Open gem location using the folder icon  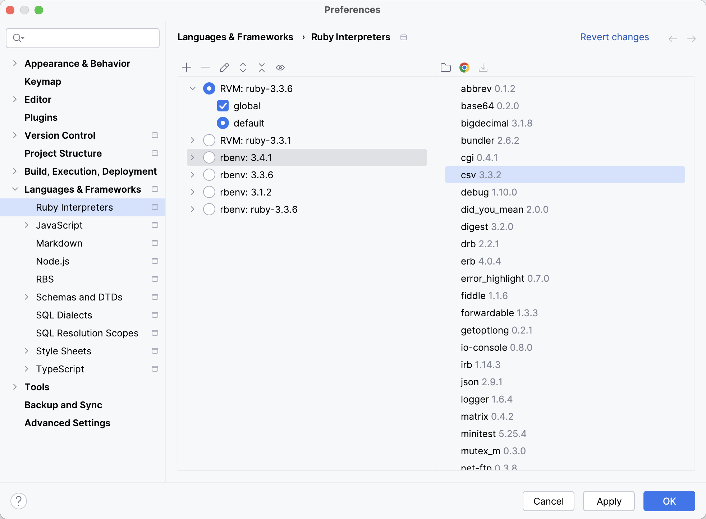pyautogui.click(x=446, y=68)
